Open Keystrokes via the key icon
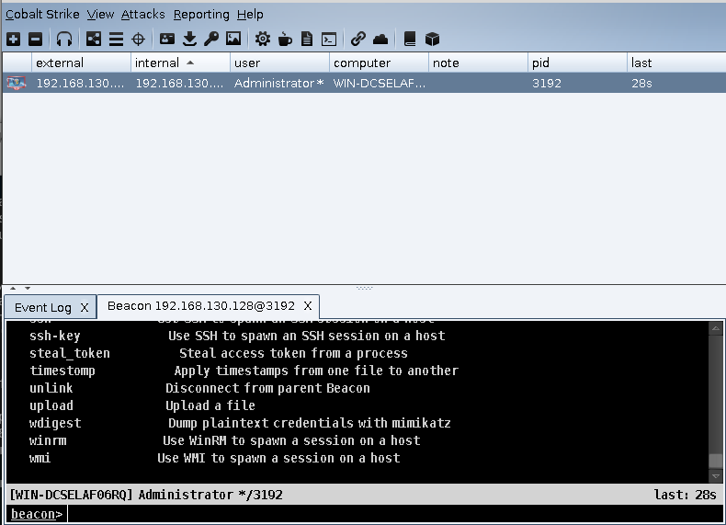Viewport: 726px width, 525px height. pyautogui.click(x=211, y=39)
